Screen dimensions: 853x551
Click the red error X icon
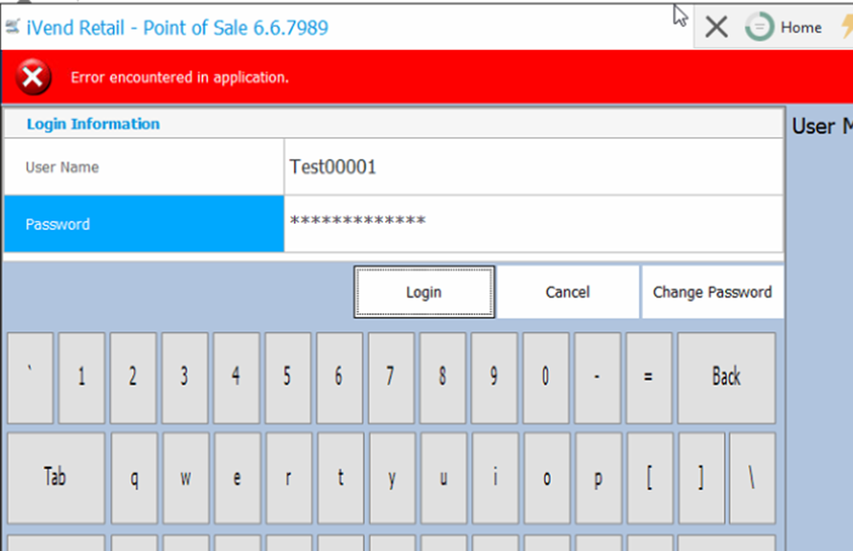coord(33,77)
